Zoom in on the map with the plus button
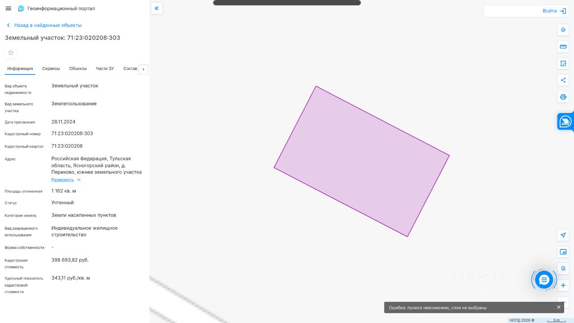The width and height of the screenshot is (574, 323). 563,285
